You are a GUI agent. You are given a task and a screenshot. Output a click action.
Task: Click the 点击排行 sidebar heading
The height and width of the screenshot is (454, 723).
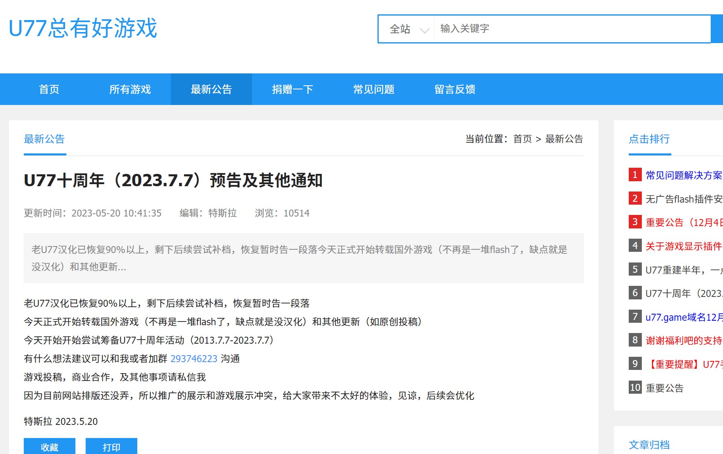point(649,139)
